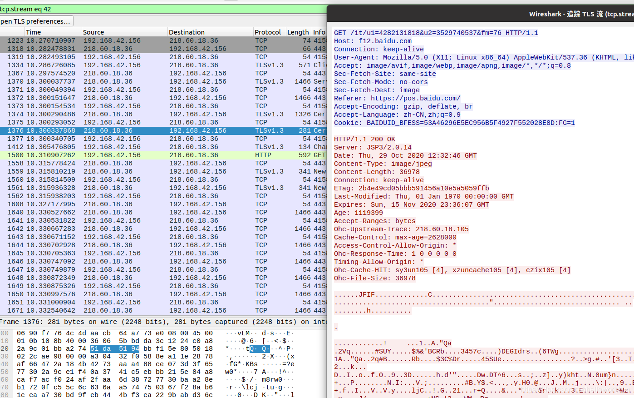Click the 'Ohc-File-Size: 36978' line

coord(375,278)
